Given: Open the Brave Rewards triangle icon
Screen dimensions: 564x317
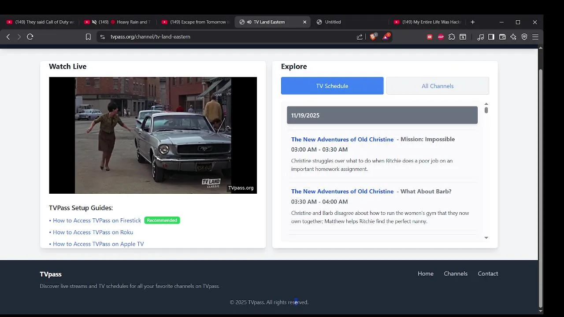Looking at the screenshot, I should [386, 37].
